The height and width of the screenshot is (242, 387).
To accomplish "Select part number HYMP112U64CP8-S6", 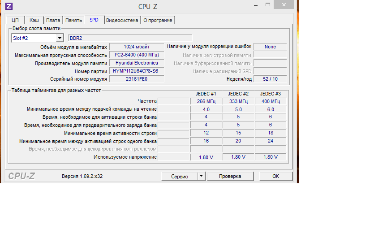I will [x=137, y=71].
